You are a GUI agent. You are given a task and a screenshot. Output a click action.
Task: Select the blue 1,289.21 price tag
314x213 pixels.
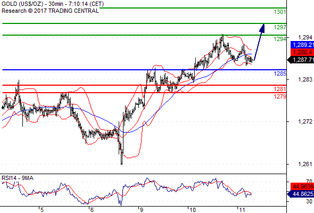(x=302, y=45)
